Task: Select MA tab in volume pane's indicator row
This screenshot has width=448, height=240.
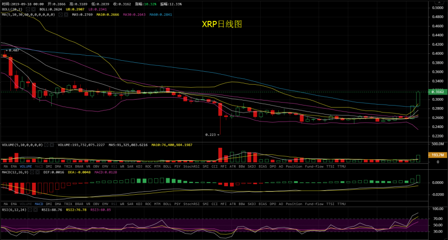Action: pos(5,166)
